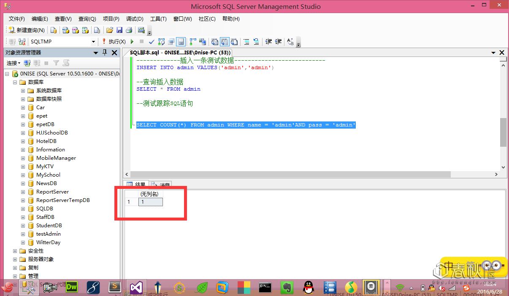509x296 pixels.
Task: Open the View (查看) menu
Action: point(63,19)
